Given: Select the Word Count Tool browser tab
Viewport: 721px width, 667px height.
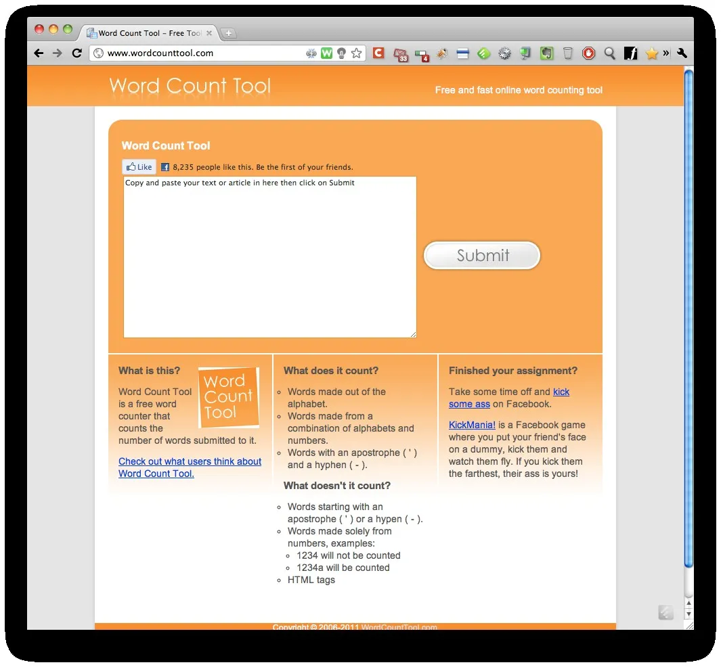Looking at the screenshot, I should [149, 33].
